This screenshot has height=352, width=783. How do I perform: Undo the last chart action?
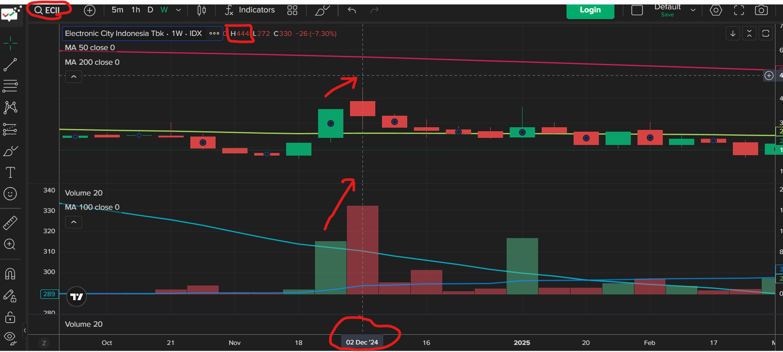pos(352,10)
